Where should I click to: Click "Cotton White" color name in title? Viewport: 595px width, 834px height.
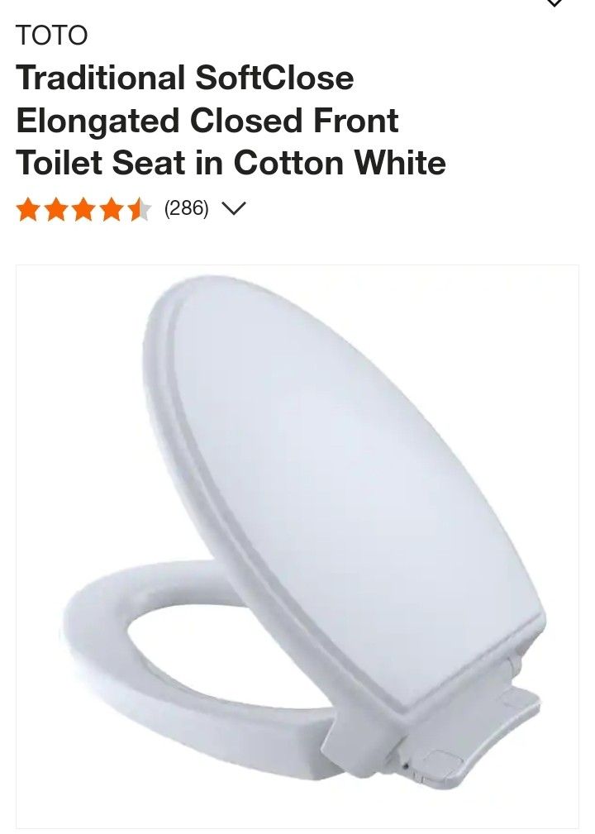click(x=340, y=163)
